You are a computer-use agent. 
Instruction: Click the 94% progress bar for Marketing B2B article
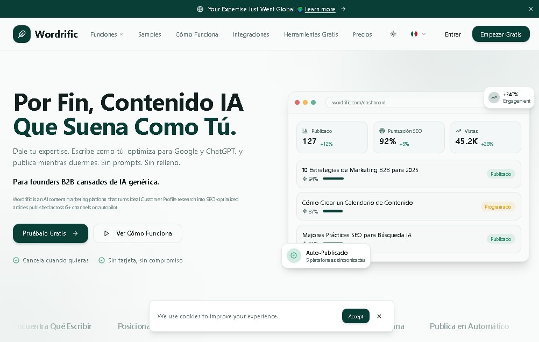click(x=334, y=179)
